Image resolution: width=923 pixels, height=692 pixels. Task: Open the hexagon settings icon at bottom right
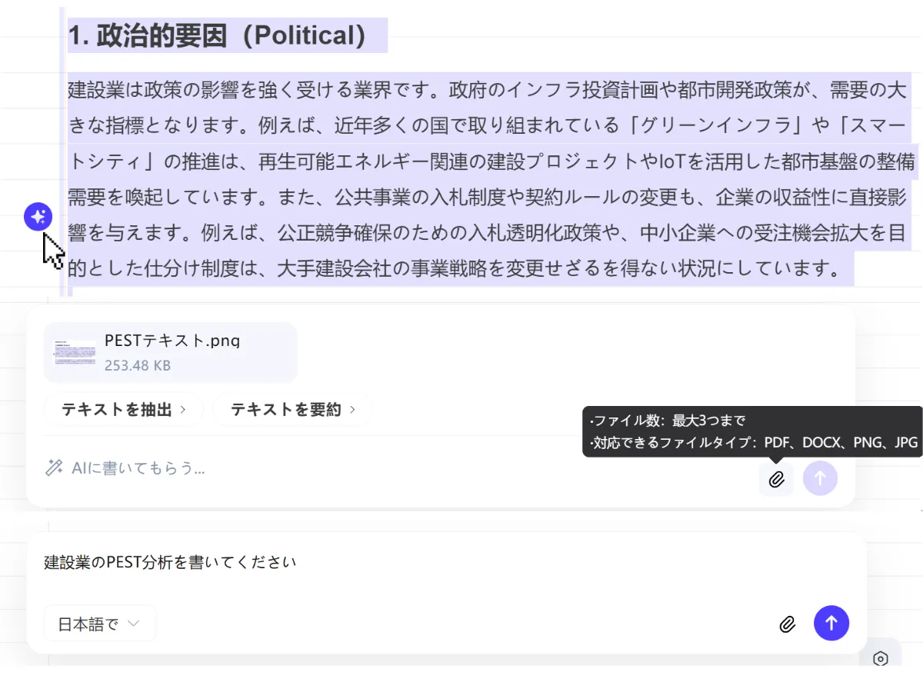point(881,658)
